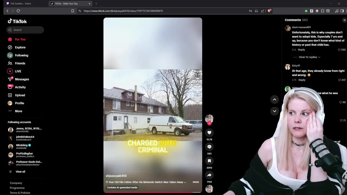Like dani★maxwell81's comment heart

339,50
